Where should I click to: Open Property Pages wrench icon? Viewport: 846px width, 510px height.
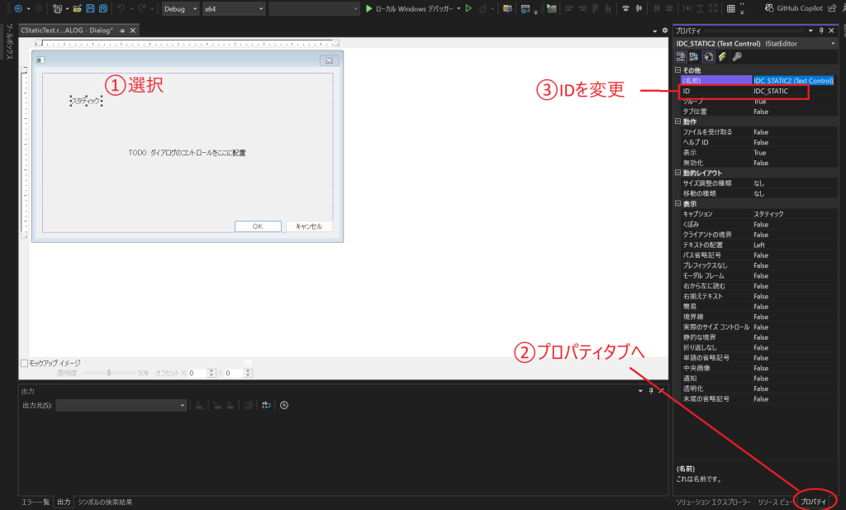click(x=737, y=57)
